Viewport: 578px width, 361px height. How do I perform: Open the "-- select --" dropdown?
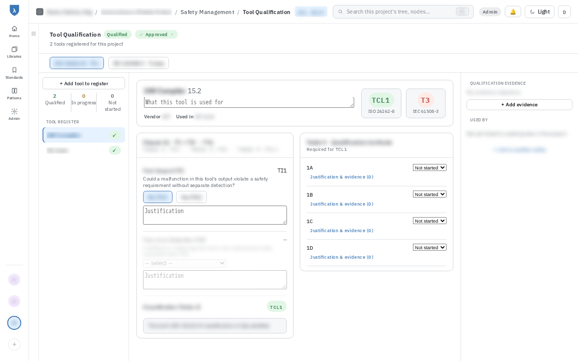(x=184, y=263)
